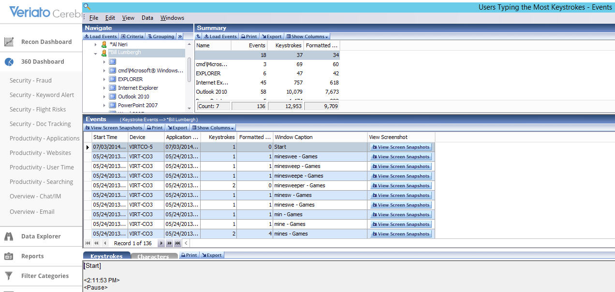Open Overview - Email in the sidebar
This screenshot has height=292, width=615.
click(x=32, y=212)
